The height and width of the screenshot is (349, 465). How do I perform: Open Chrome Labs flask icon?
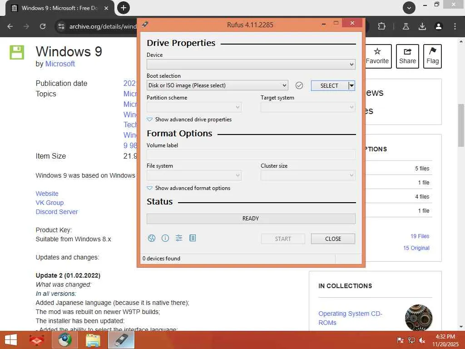point(406,26)
